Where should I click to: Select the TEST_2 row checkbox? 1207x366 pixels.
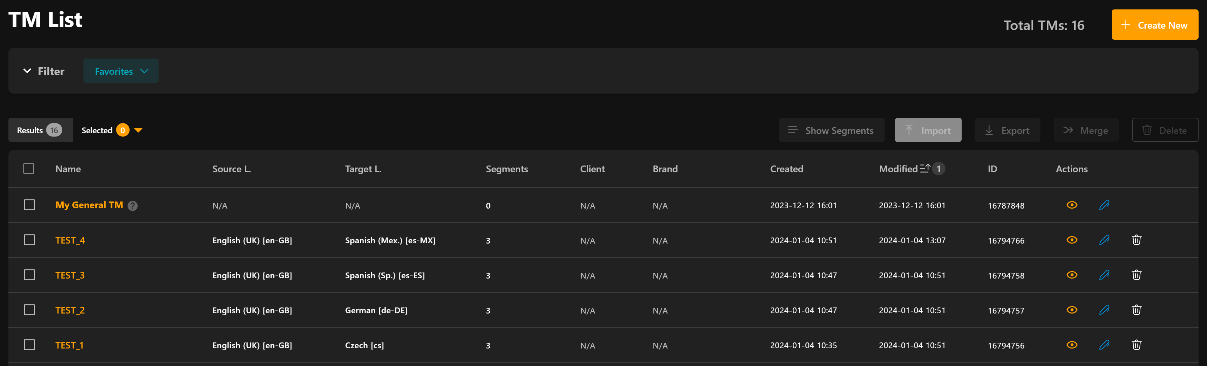point(30,310)
